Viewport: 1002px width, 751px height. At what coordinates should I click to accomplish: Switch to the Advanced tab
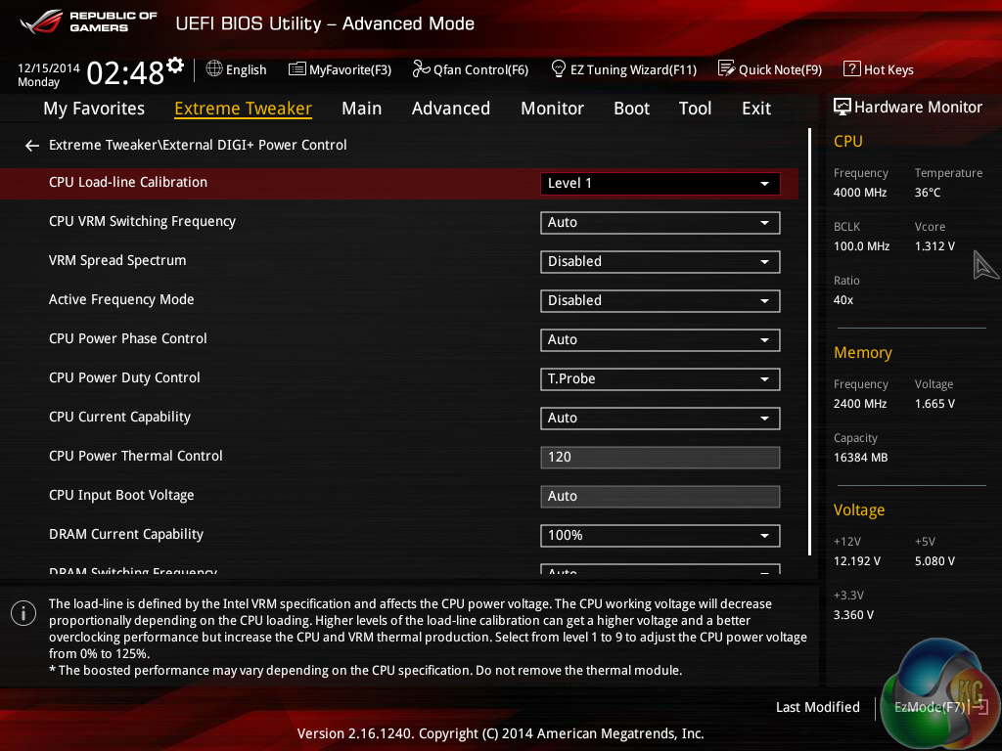[x=450, y=109]
